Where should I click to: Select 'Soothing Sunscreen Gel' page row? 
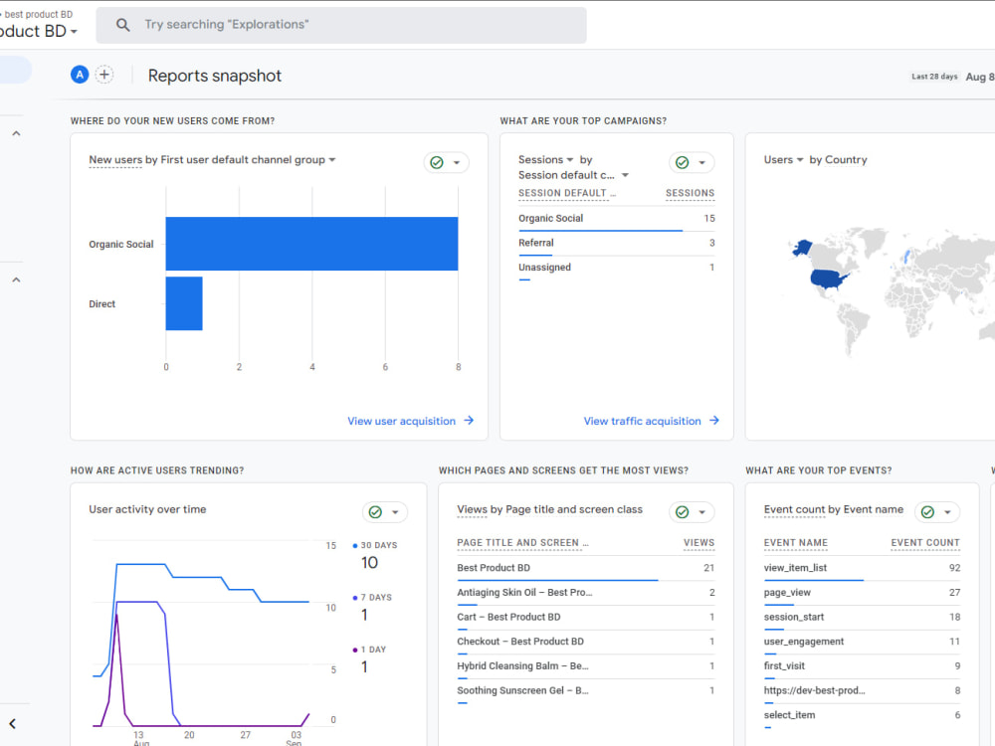point(586,691)
